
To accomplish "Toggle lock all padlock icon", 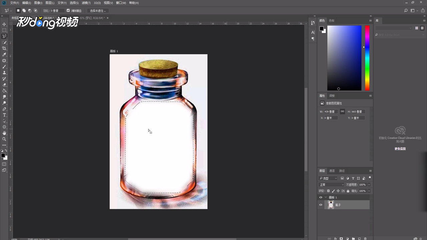I will click(x=348, y=191).
